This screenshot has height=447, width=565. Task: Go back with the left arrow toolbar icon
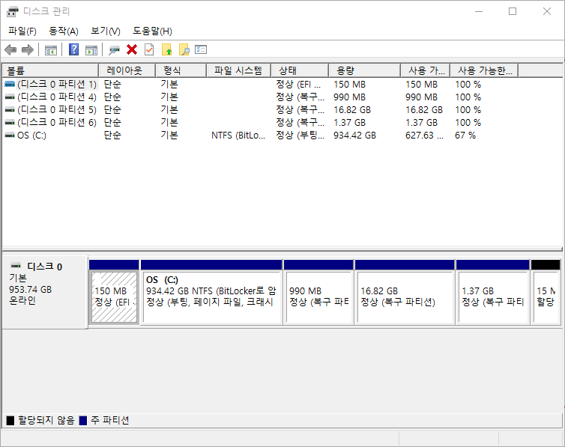(10, 49)
